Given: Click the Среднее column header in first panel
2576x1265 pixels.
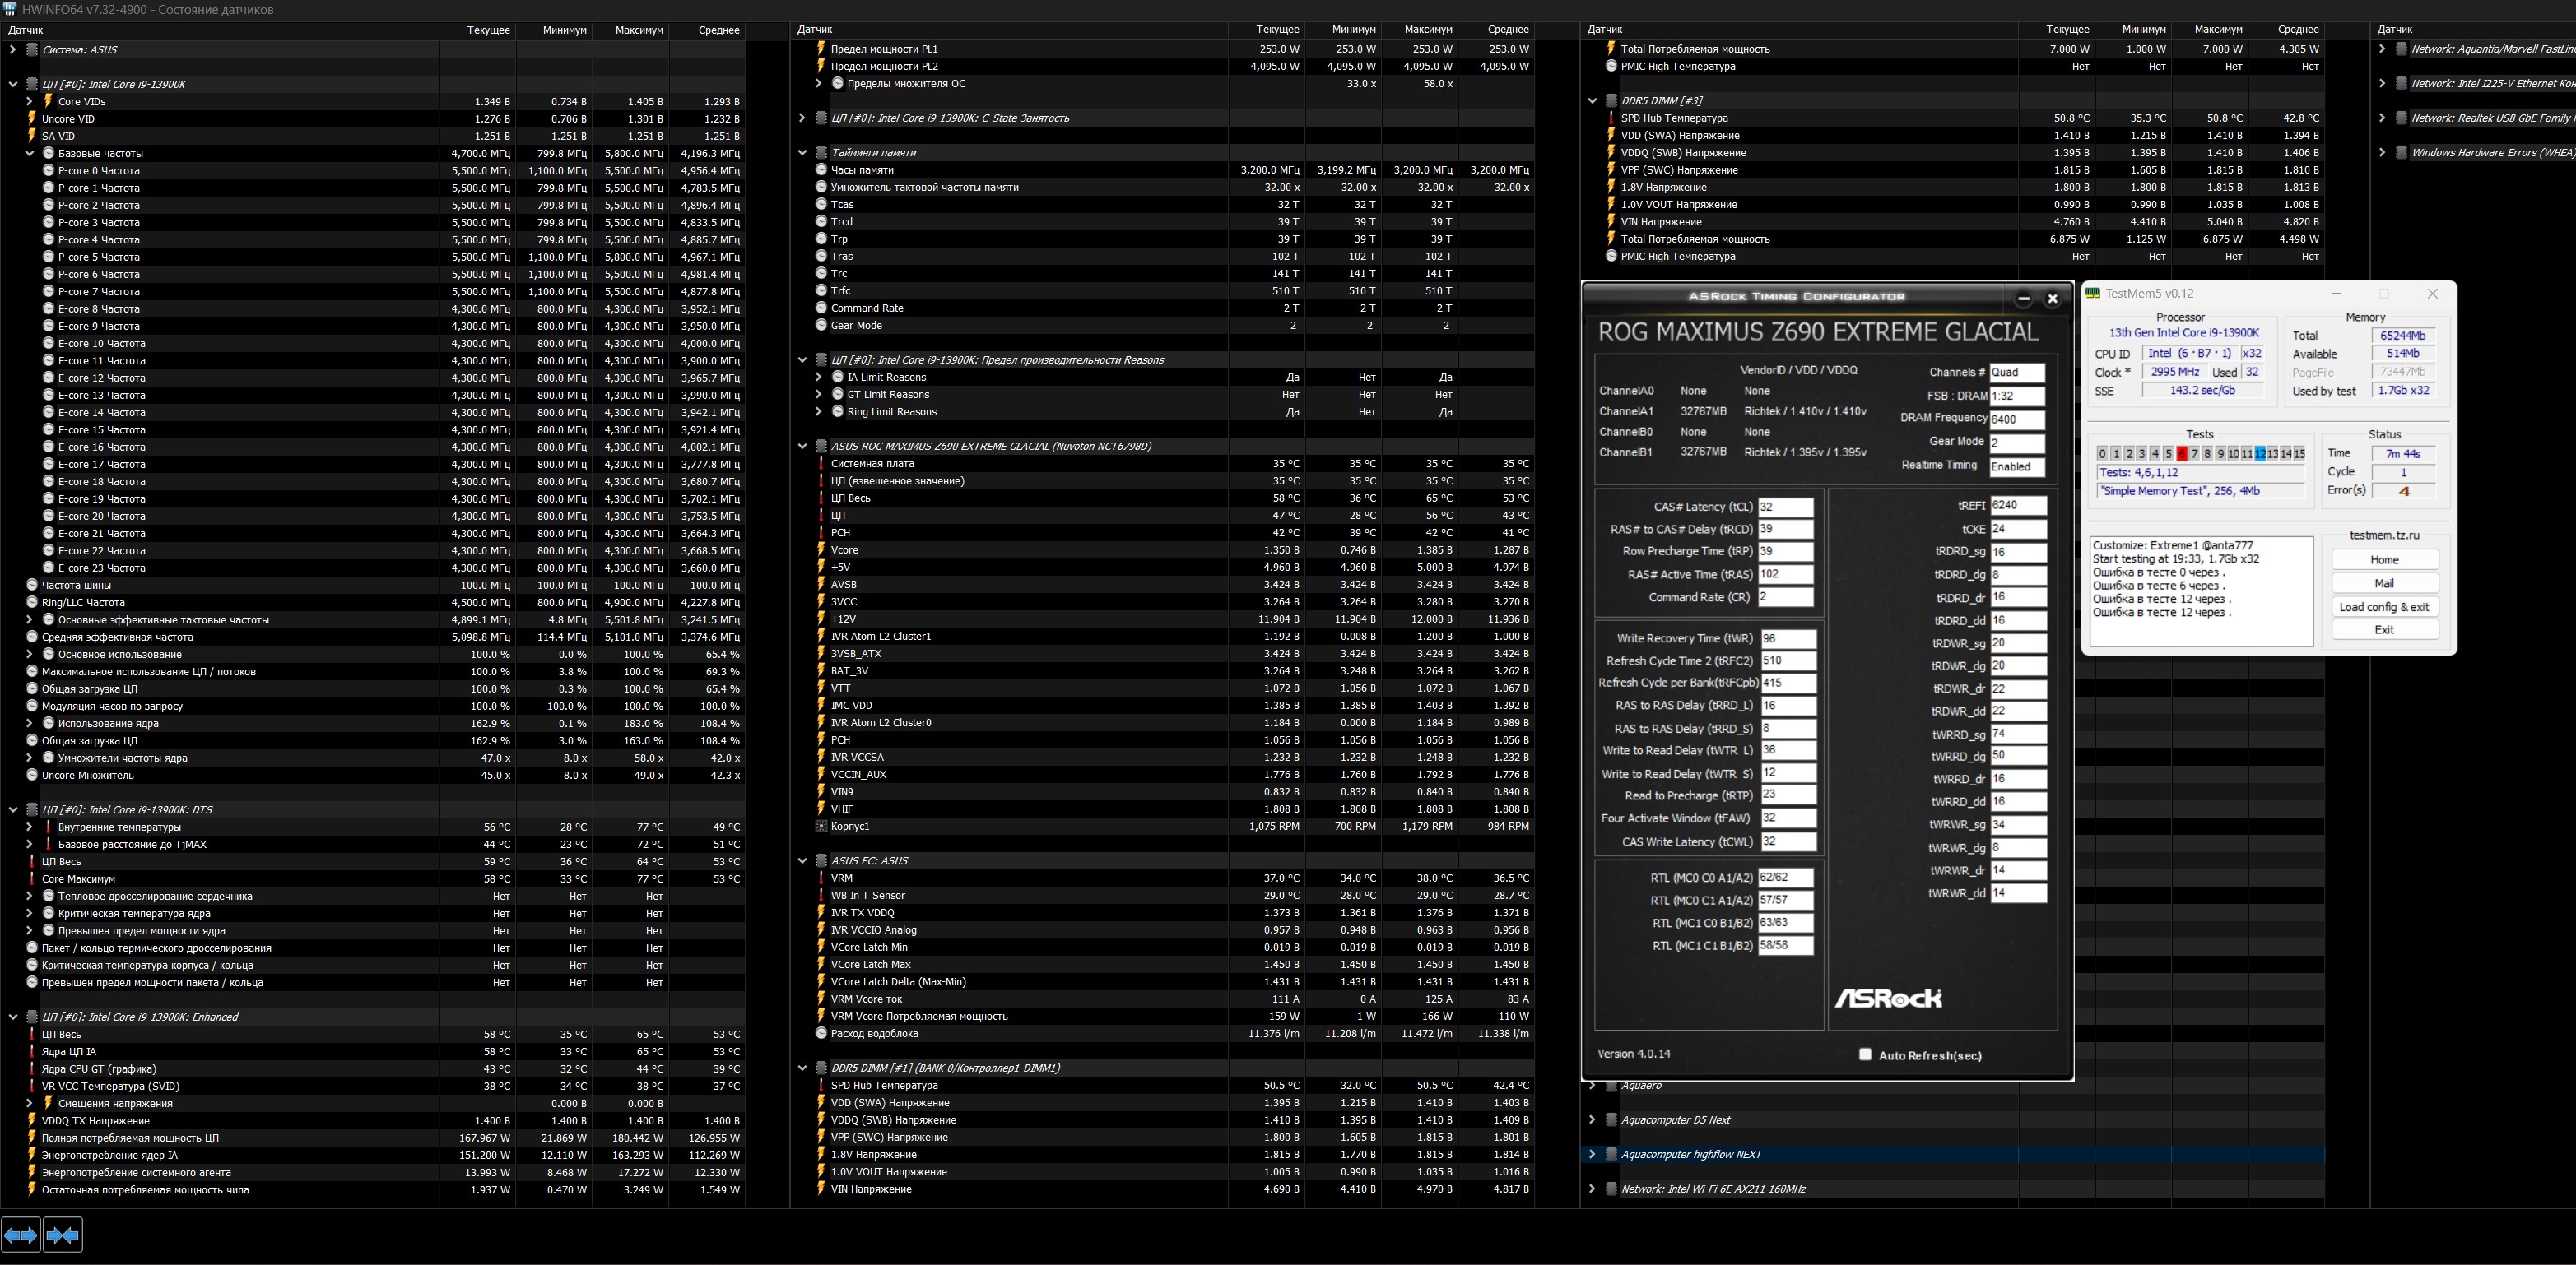Looking at the screenshot, I should click(718, 30).
